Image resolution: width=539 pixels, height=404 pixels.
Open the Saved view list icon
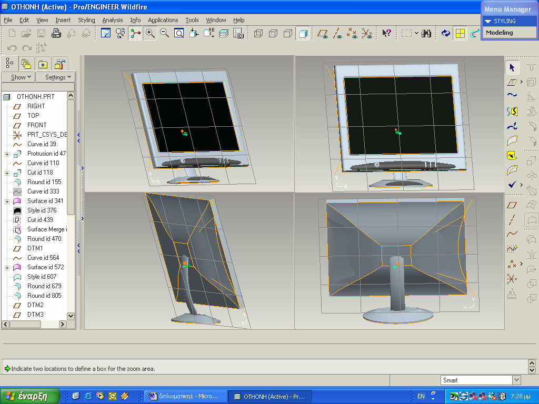208,33
